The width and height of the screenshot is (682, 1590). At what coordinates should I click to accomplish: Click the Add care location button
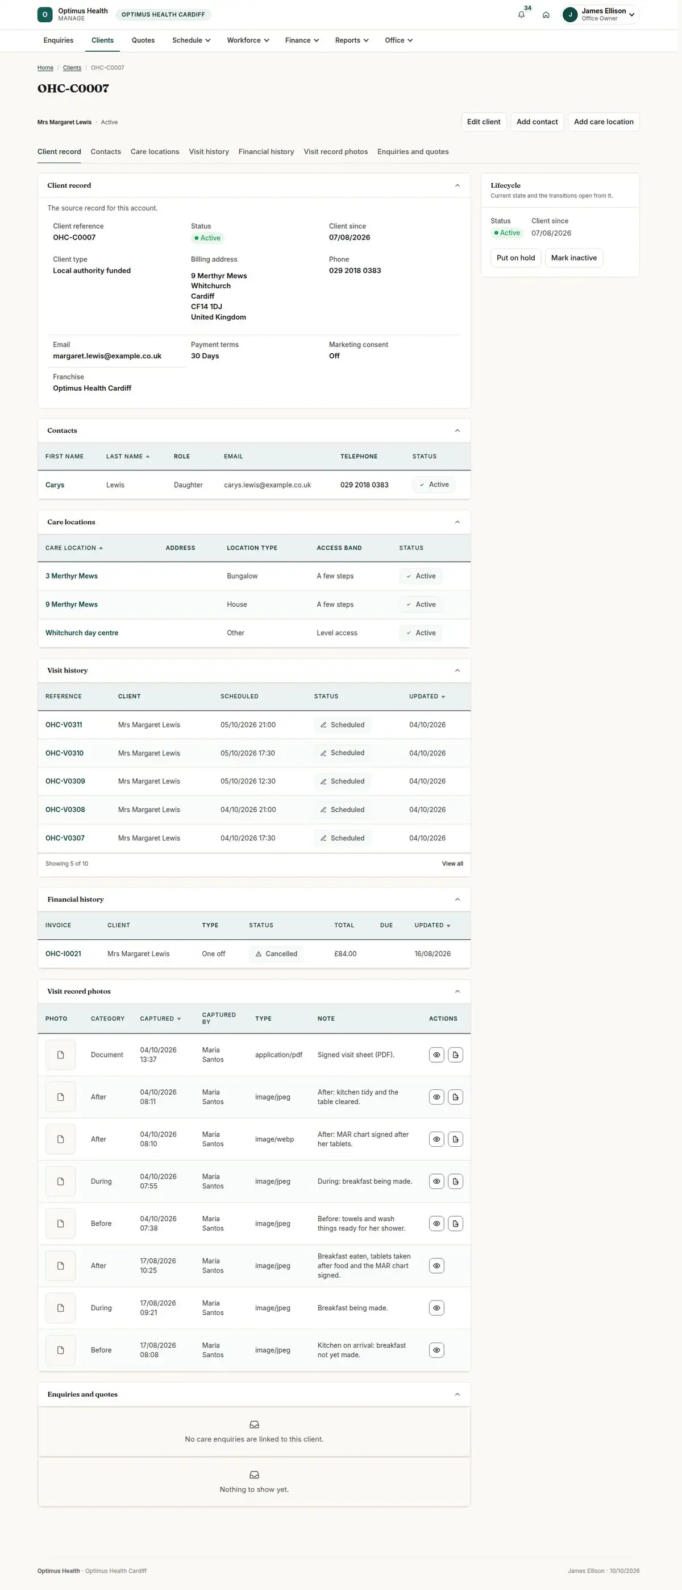coord(604,122)
